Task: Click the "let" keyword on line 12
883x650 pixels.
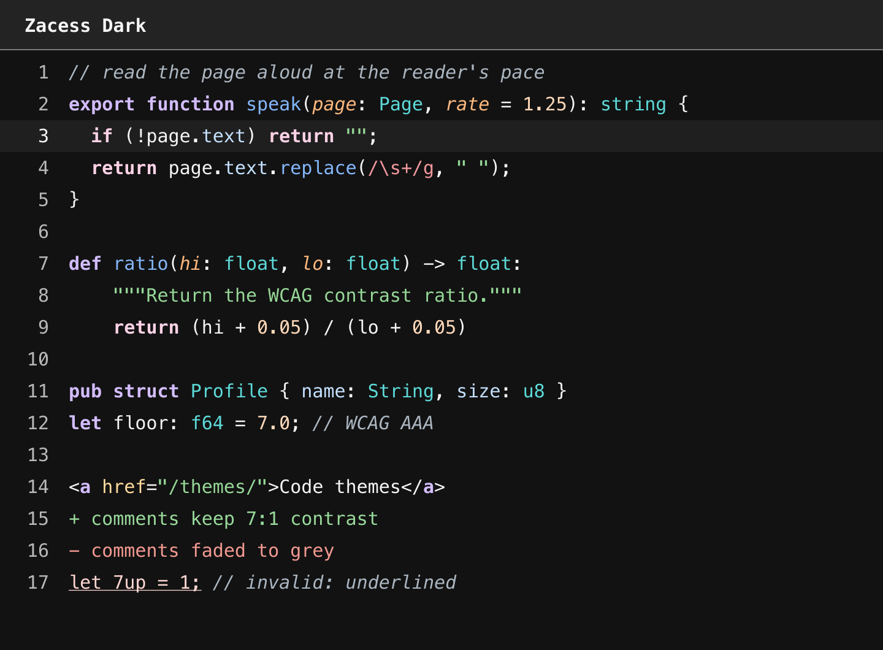Action: click(x=85, y=423)
